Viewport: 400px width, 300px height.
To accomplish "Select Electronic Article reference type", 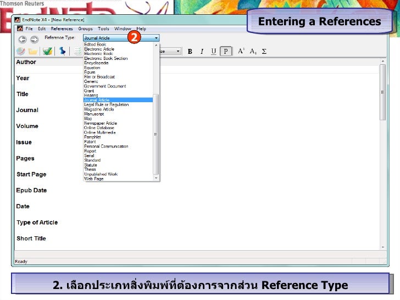I will click(99, 49).
